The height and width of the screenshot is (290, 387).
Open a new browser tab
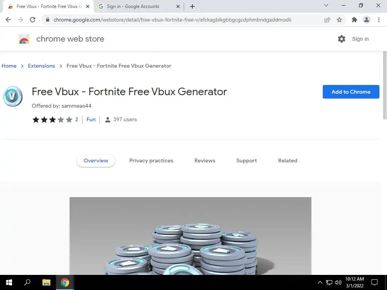[192, 6]
